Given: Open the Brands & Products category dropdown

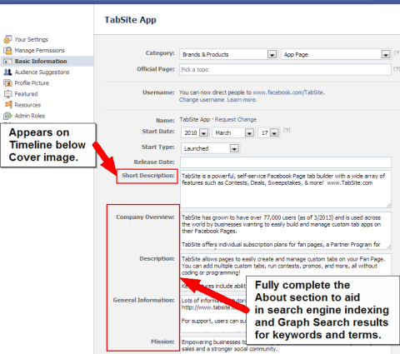Looking at the screenshot, I should point(228,54).
